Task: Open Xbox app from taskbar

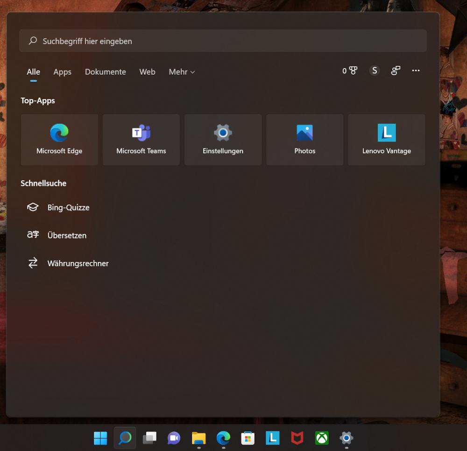Action: (x=322, y=438)
